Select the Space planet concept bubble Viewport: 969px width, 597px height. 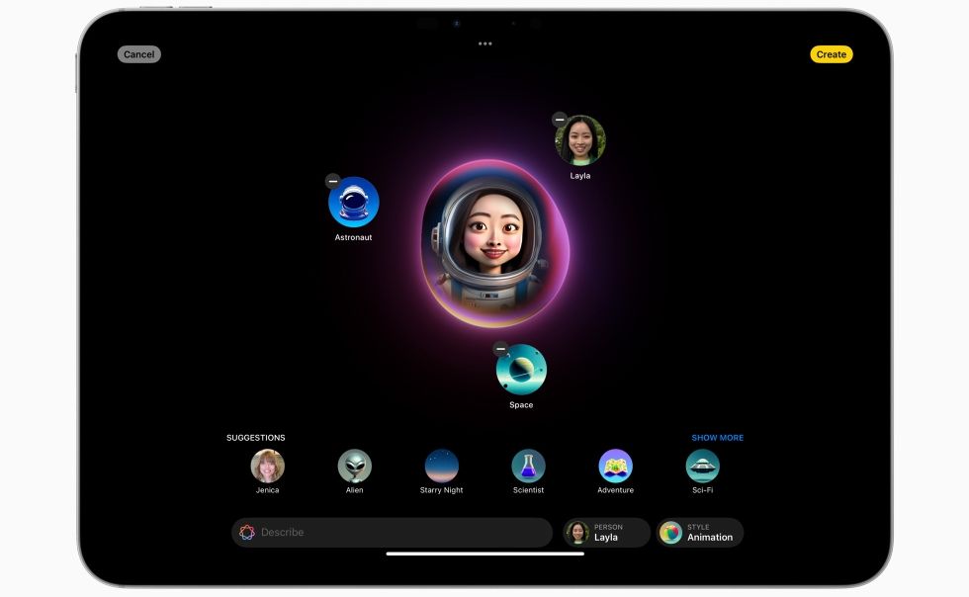(522, 370)
